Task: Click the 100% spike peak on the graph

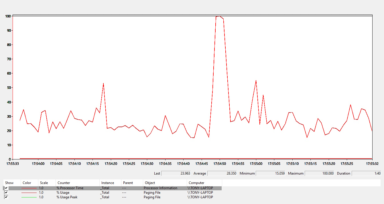Action: point(219,16)
